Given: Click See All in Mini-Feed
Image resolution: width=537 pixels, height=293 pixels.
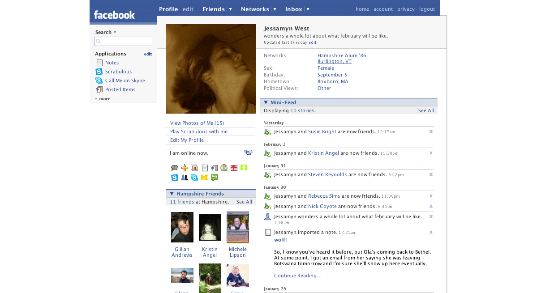Looking at the screenshot, I should (426, 110).
